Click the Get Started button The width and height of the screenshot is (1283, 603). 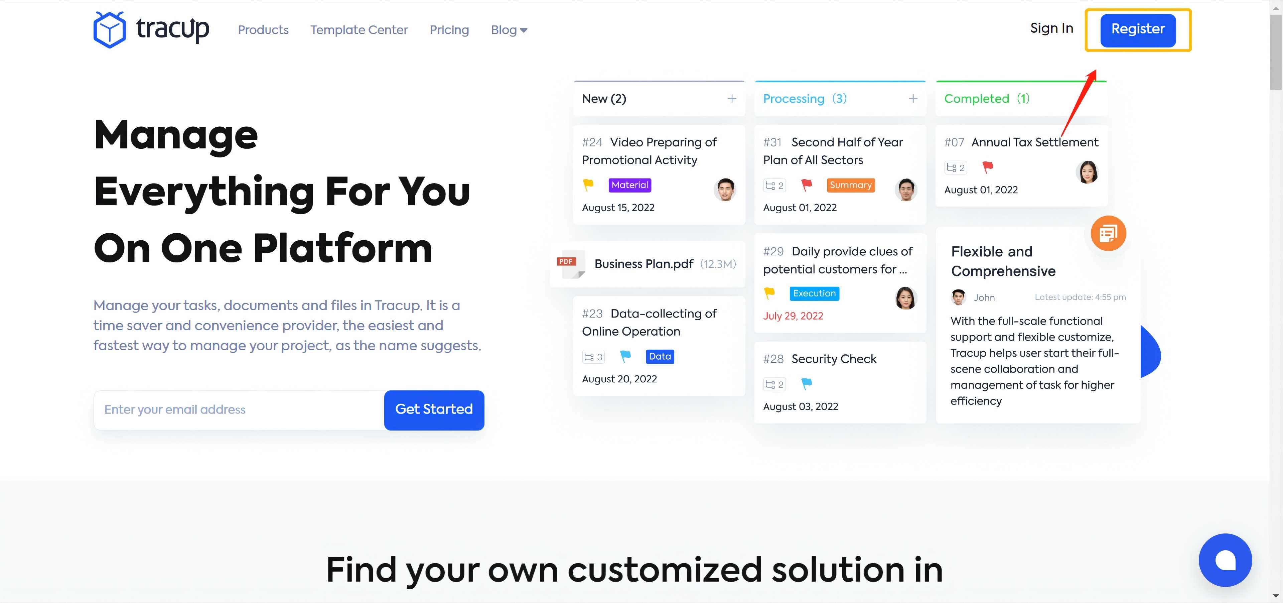[434, 410]
